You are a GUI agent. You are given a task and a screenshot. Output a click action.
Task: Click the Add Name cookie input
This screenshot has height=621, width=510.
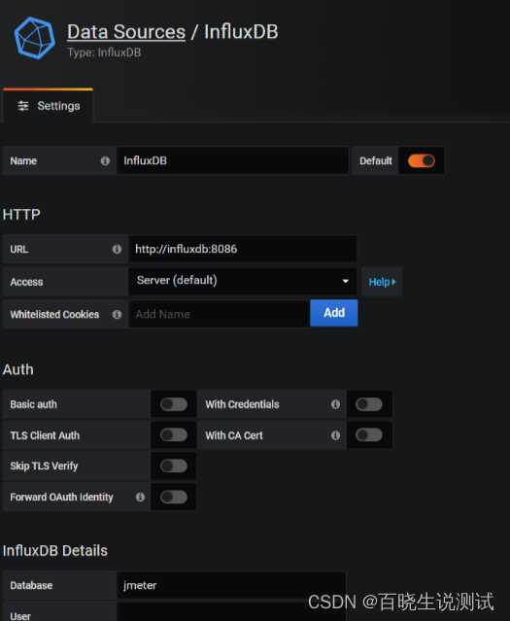tap(219, 314)
